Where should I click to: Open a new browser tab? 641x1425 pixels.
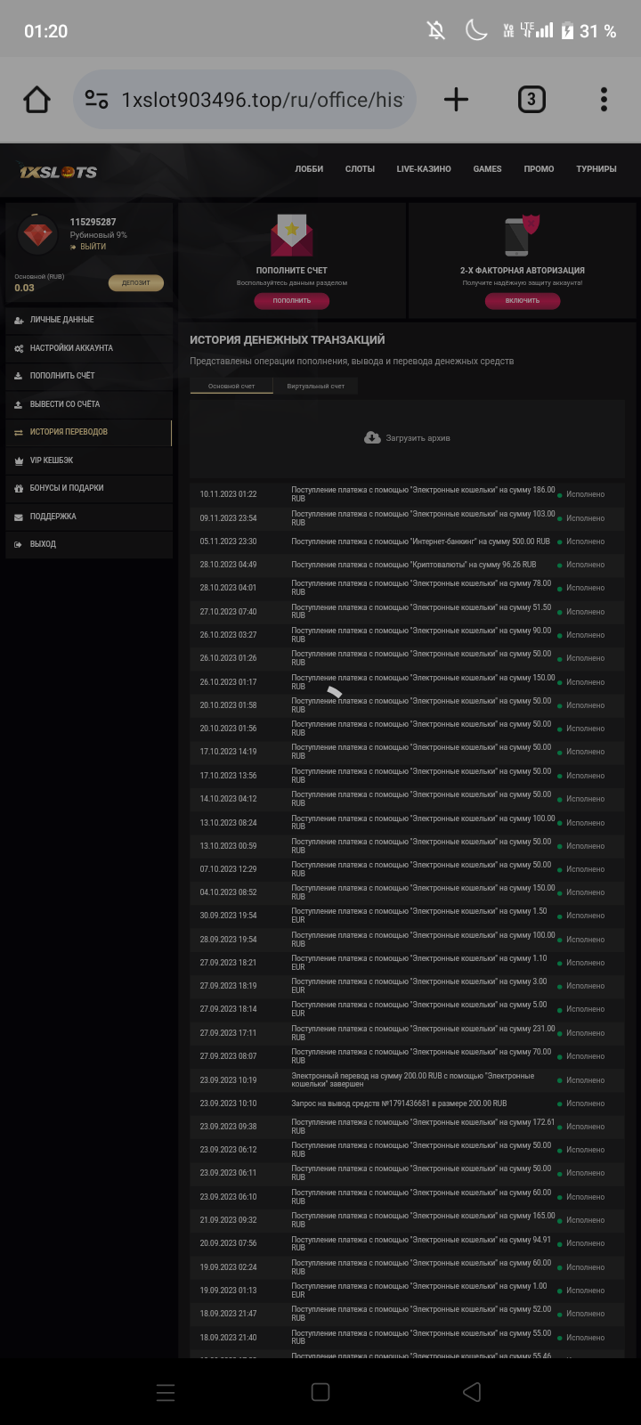[456, 100]
